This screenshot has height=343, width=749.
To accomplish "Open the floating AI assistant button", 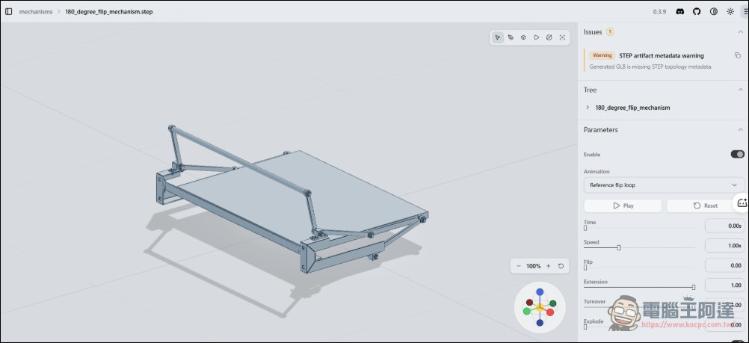I will [742, 203].
